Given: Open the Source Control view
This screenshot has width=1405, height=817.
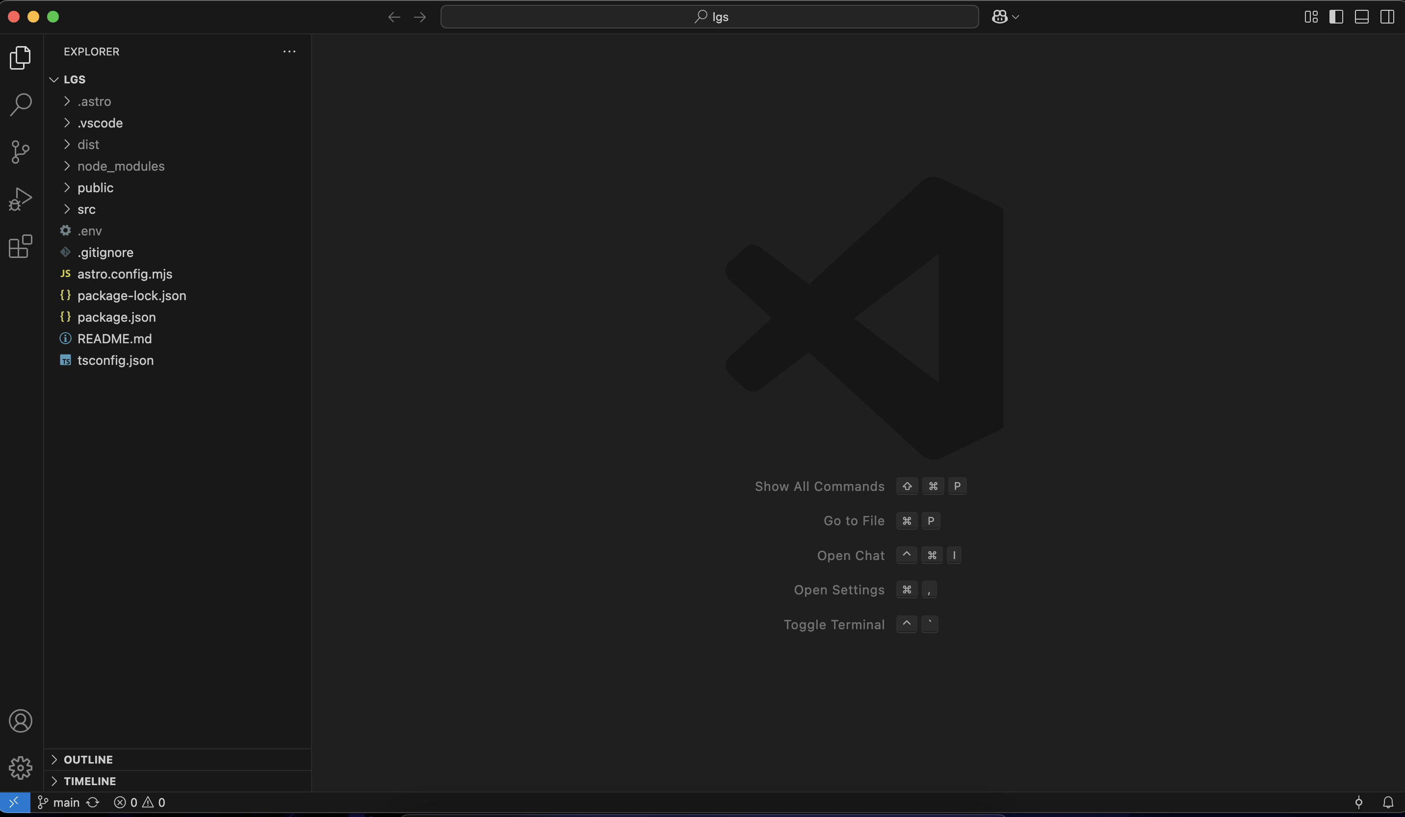Looking at the screenshot, I should coord(21,152).
